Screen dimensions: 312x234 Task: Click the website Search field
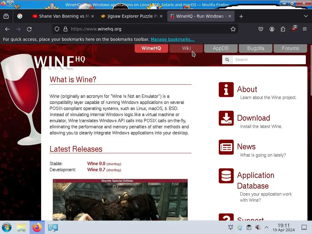pos(269,60)
